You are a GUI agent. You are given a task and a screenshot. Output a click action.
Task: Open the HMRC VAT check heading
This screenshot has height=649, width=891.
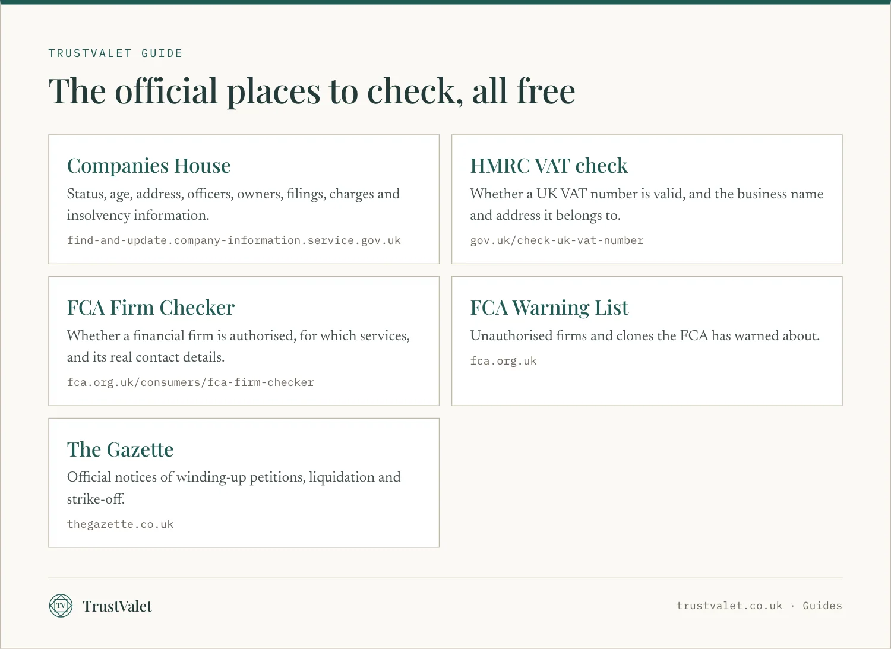coord(549,166)
